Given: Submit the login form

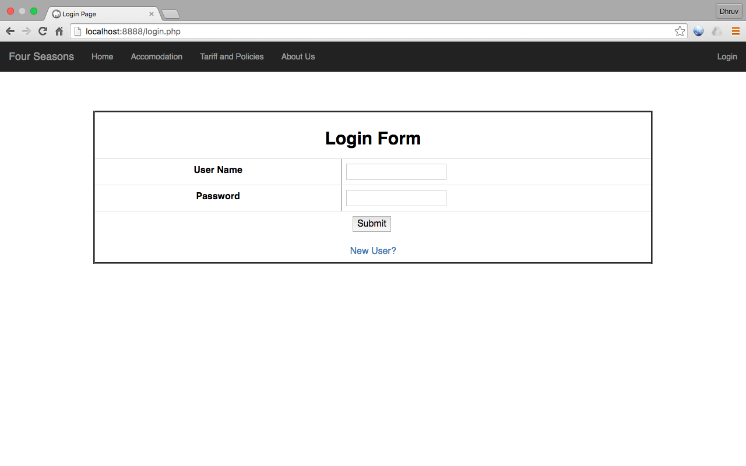Looking at the screenshot, I should [372, 224].
